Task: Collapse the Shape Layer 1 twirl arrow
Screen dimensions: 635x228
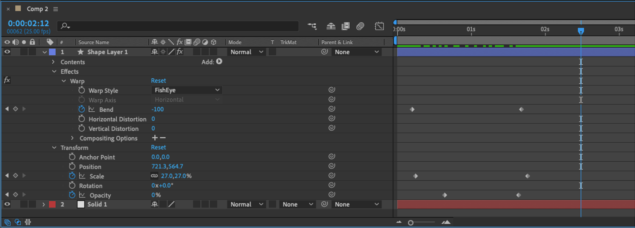Action: click(45, 52)
